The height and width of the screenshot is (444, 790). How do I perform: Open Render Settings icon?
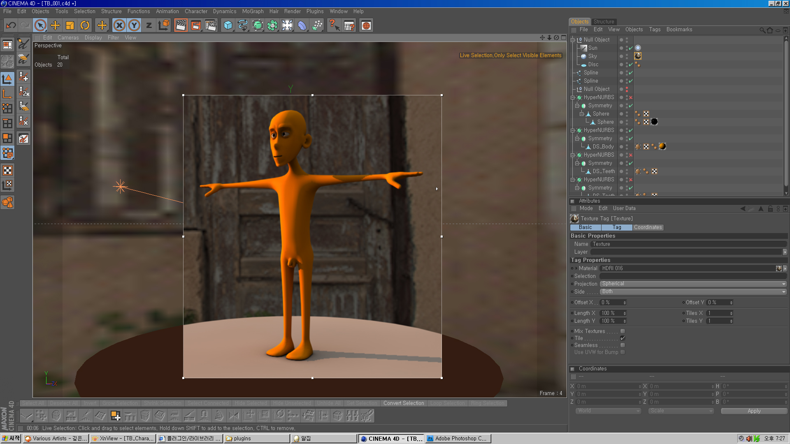(211, 25)
